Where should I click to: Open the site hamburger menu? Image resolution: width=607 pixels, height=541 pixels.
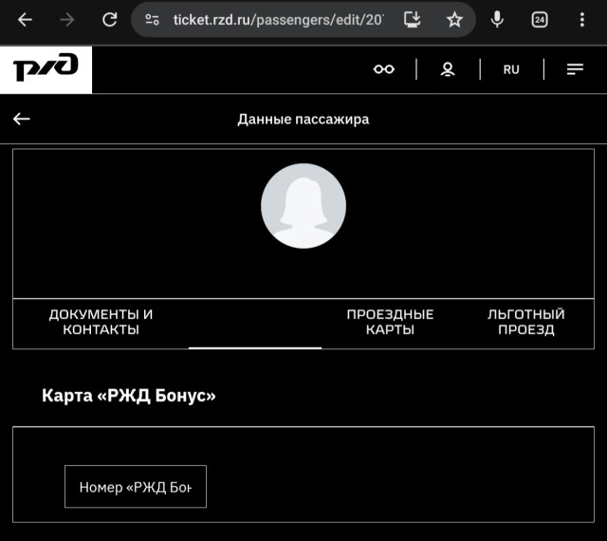(x=575, y=69)
